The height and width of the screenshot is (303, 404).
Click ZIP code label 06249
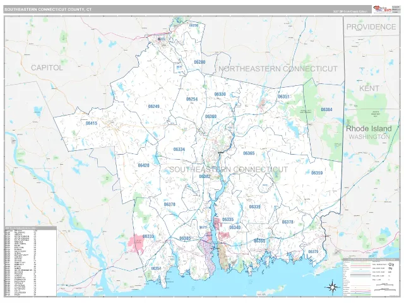[154, 106]
